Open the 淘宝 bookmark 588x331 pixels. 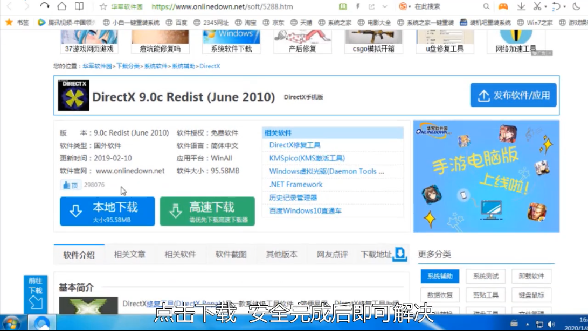pyautogui.click(x=246, y=23)
